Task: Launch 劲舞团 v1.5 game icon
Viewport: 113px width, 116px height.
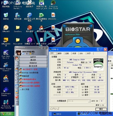Action: [30, 41]
